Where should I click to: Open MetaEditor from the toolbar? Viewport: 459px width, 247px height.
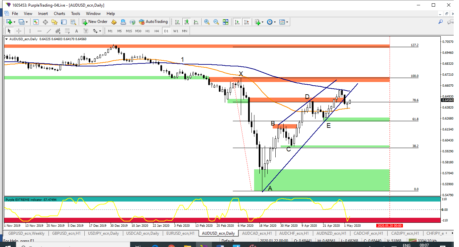(114, 22)
